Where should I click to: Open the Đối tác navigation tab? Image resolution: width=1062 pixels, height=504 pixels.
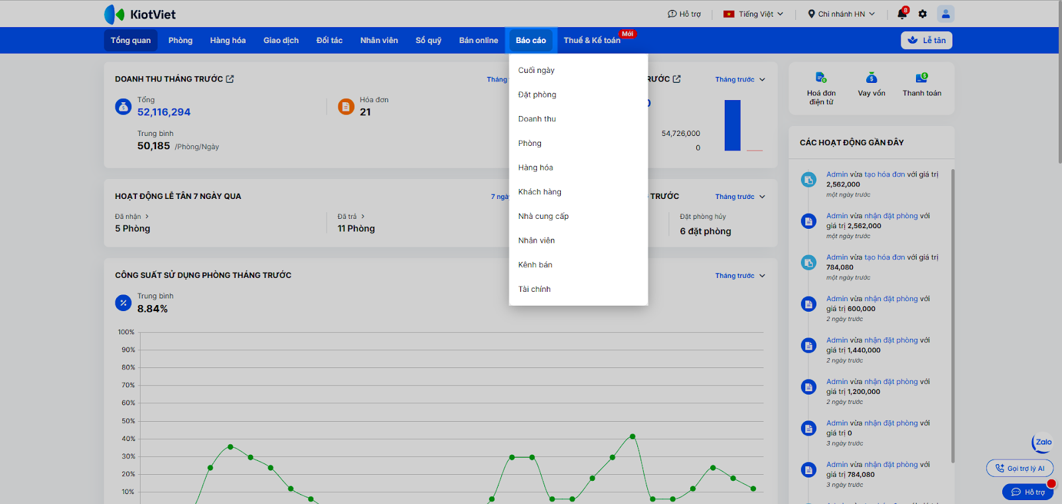[x=329, y=40]
